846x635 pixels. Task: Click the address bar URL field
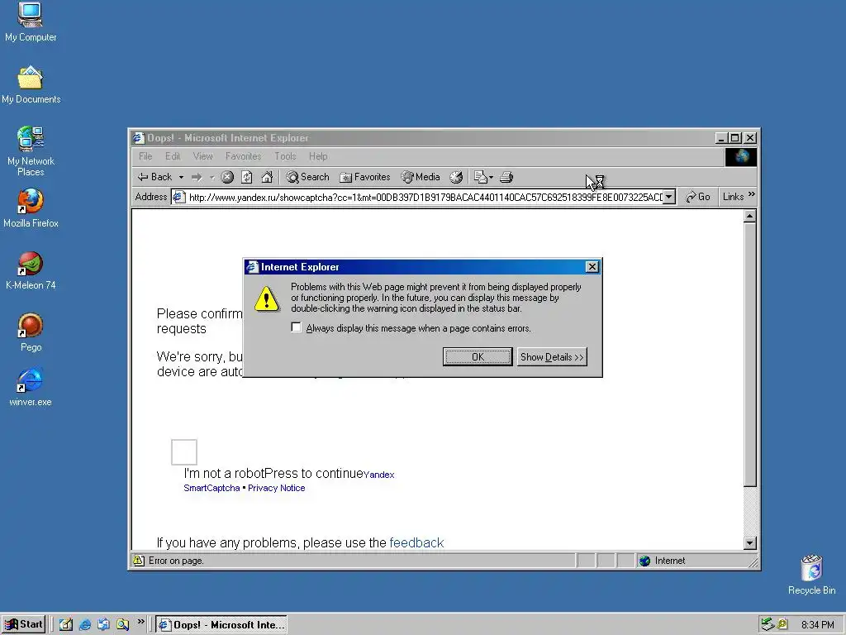click(x=425, y=197)
